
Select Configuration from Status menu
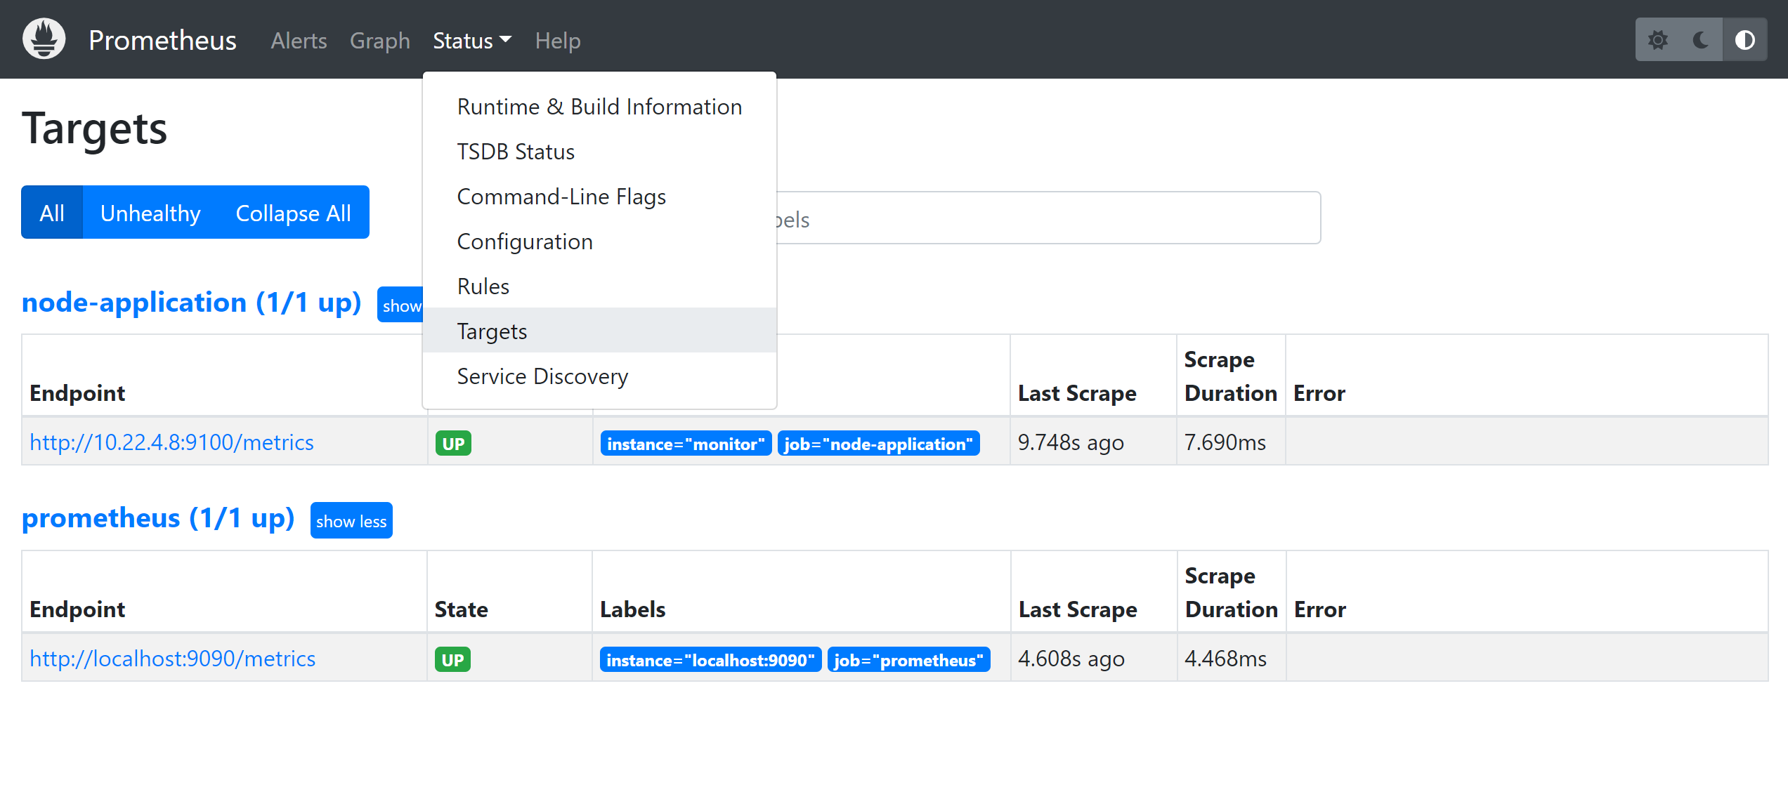tap(599, 242)
